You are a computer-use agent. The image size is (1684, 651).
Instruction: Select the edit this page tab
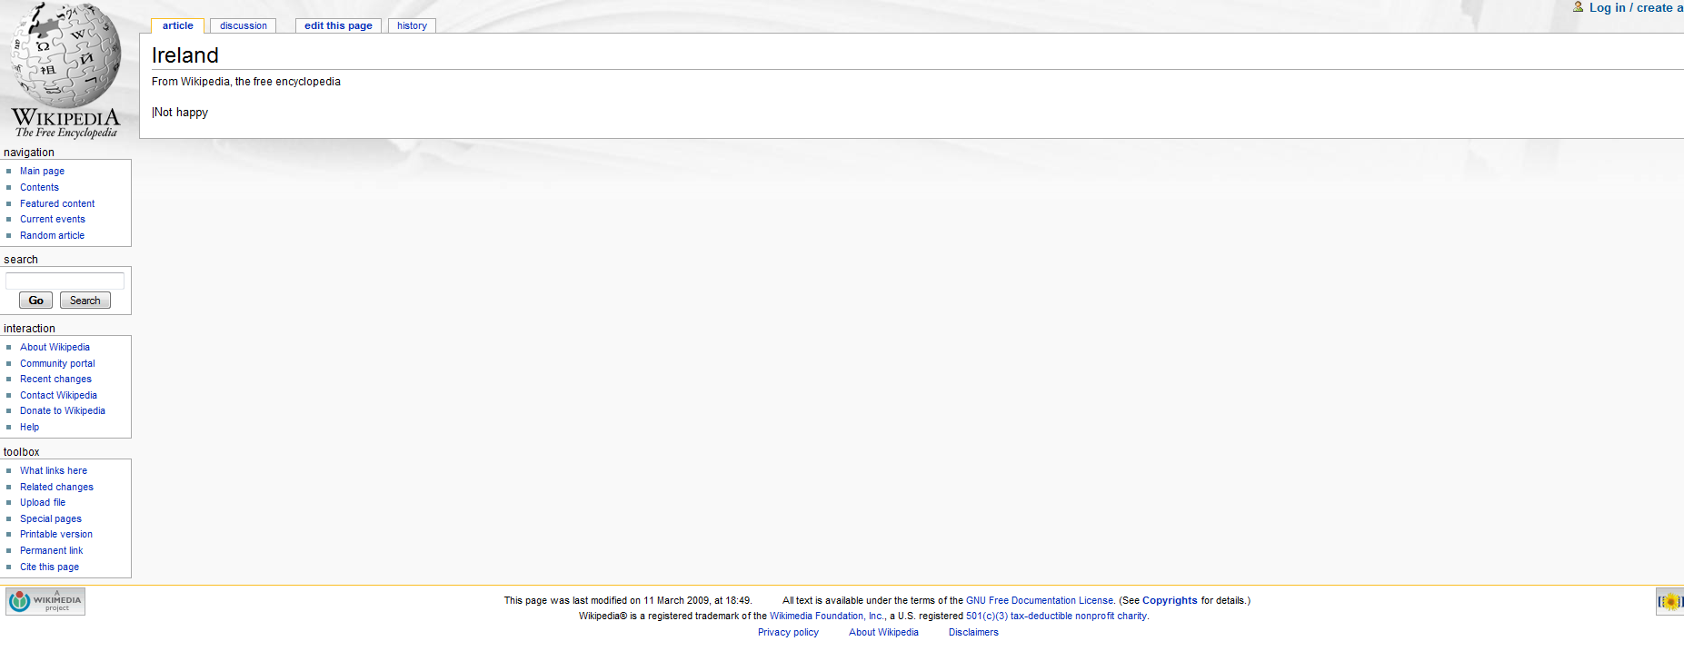pos(338,25)
